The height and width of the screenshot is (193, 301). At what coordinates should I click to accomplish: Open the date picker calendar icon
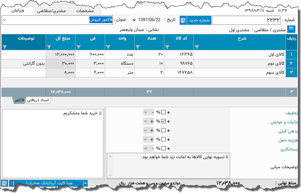click(x=182, y=20)
